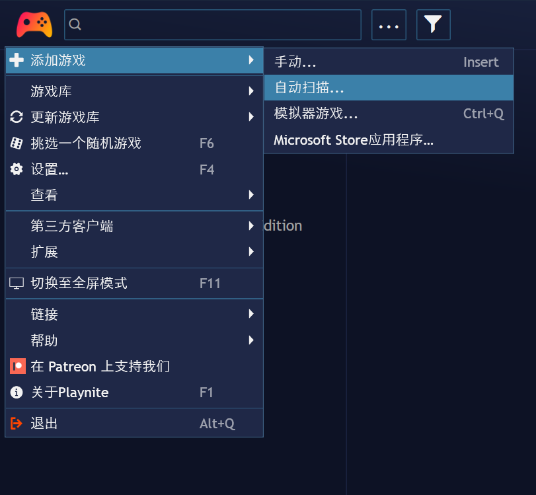This screenshot has width=536, height=495.
Task: Click the gear icon next to 设置
Action: (x=16, y=169)
